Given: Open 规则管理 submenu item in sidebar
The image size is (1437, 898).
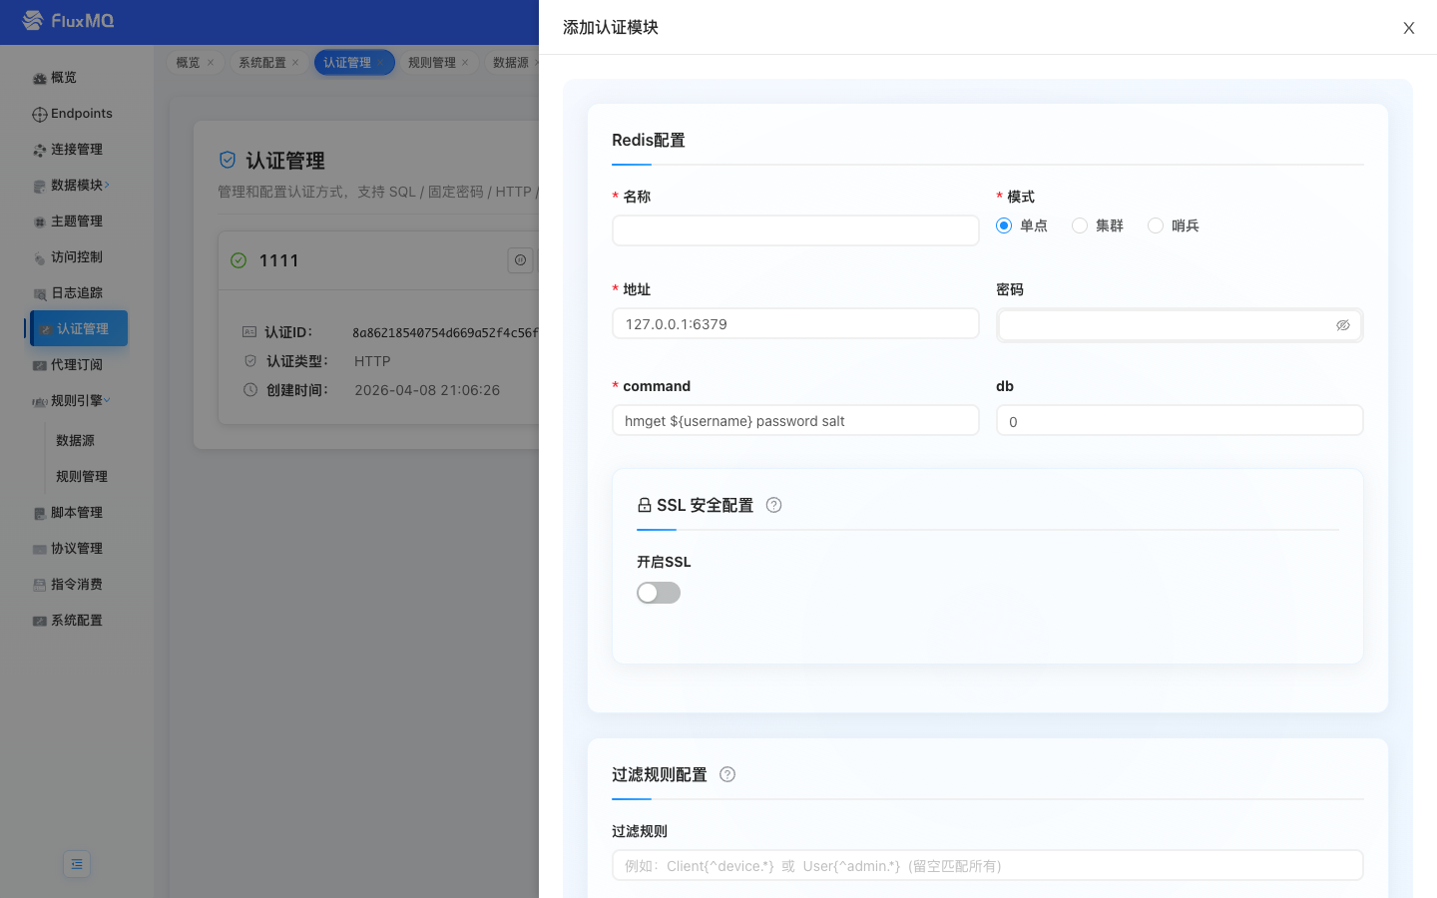Looking at the screenshot, I should click(x=82, y=476).
